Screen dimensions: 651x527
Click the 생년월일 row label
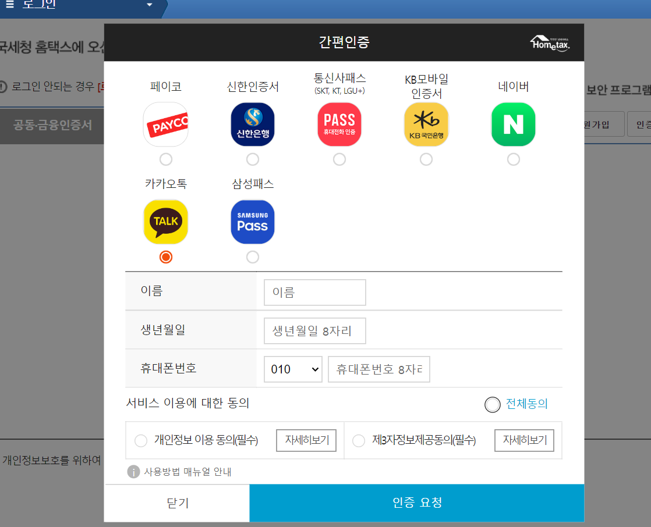[163, 330]
